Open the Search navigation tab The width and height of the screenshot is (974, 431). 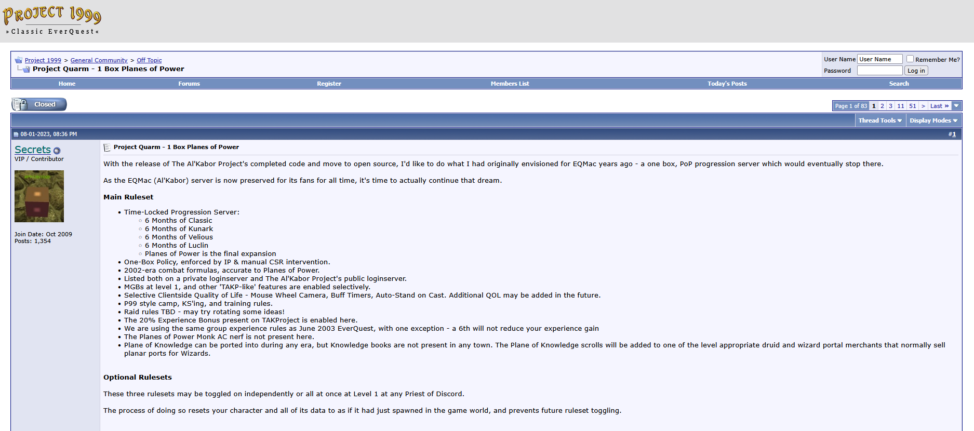pos(899,84)
